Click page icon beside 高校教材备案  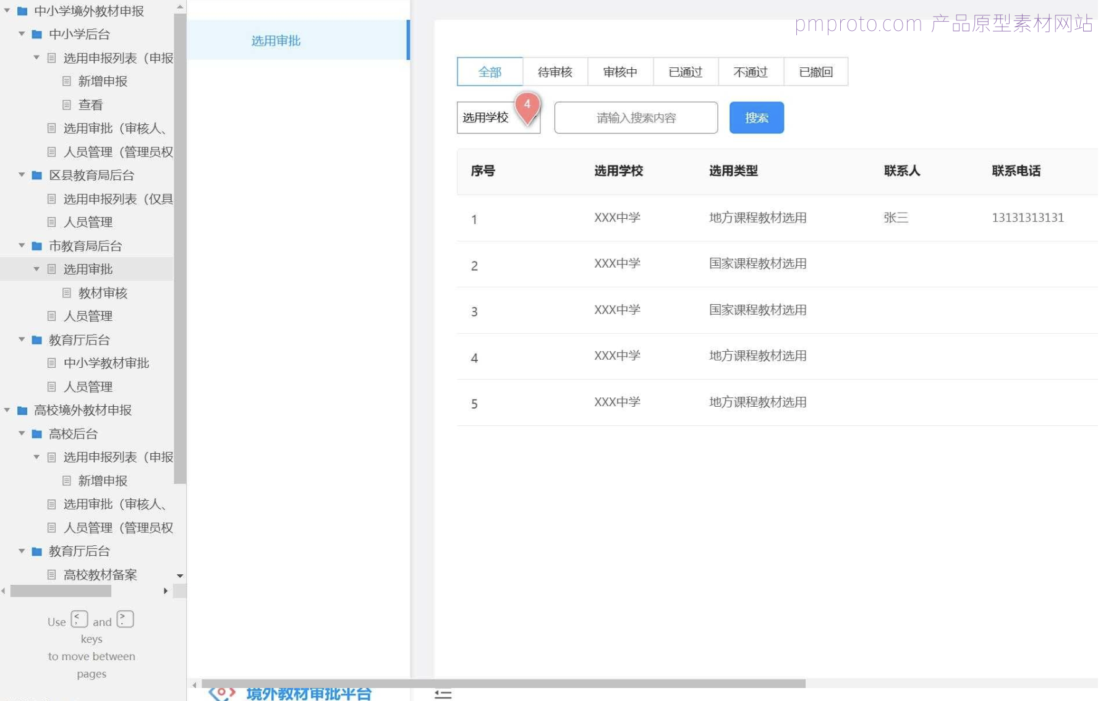(x=52, y=574)
